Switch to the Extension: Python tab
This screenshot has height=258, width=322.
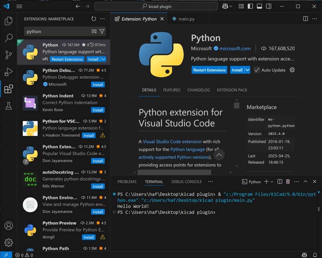pyautogui.click(x=139, y=19)
